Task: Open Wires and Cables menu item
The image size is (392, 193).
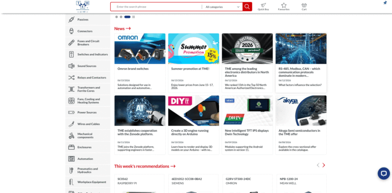Action: pos(88,124)
